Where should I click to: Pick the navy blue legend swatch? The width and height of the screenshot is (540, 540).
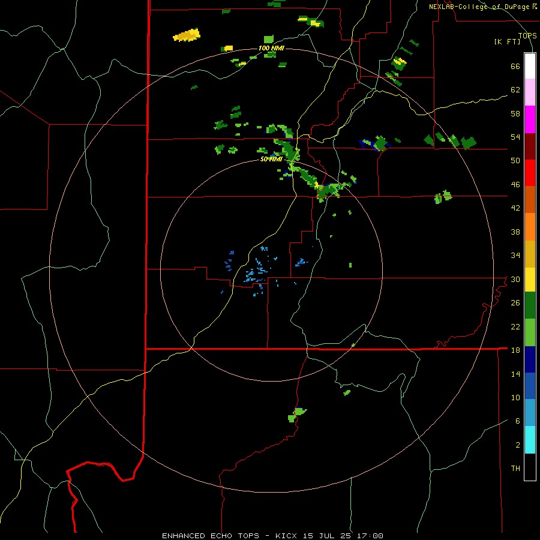530,359
